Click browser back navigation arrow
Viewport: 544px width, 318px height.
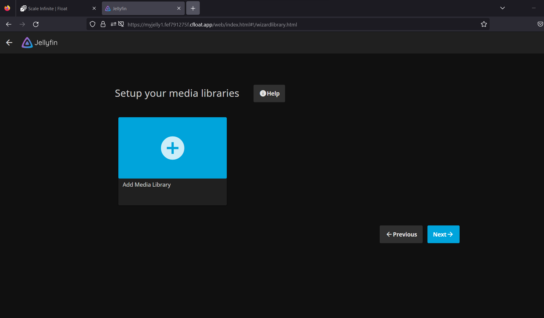coord(9,24)
